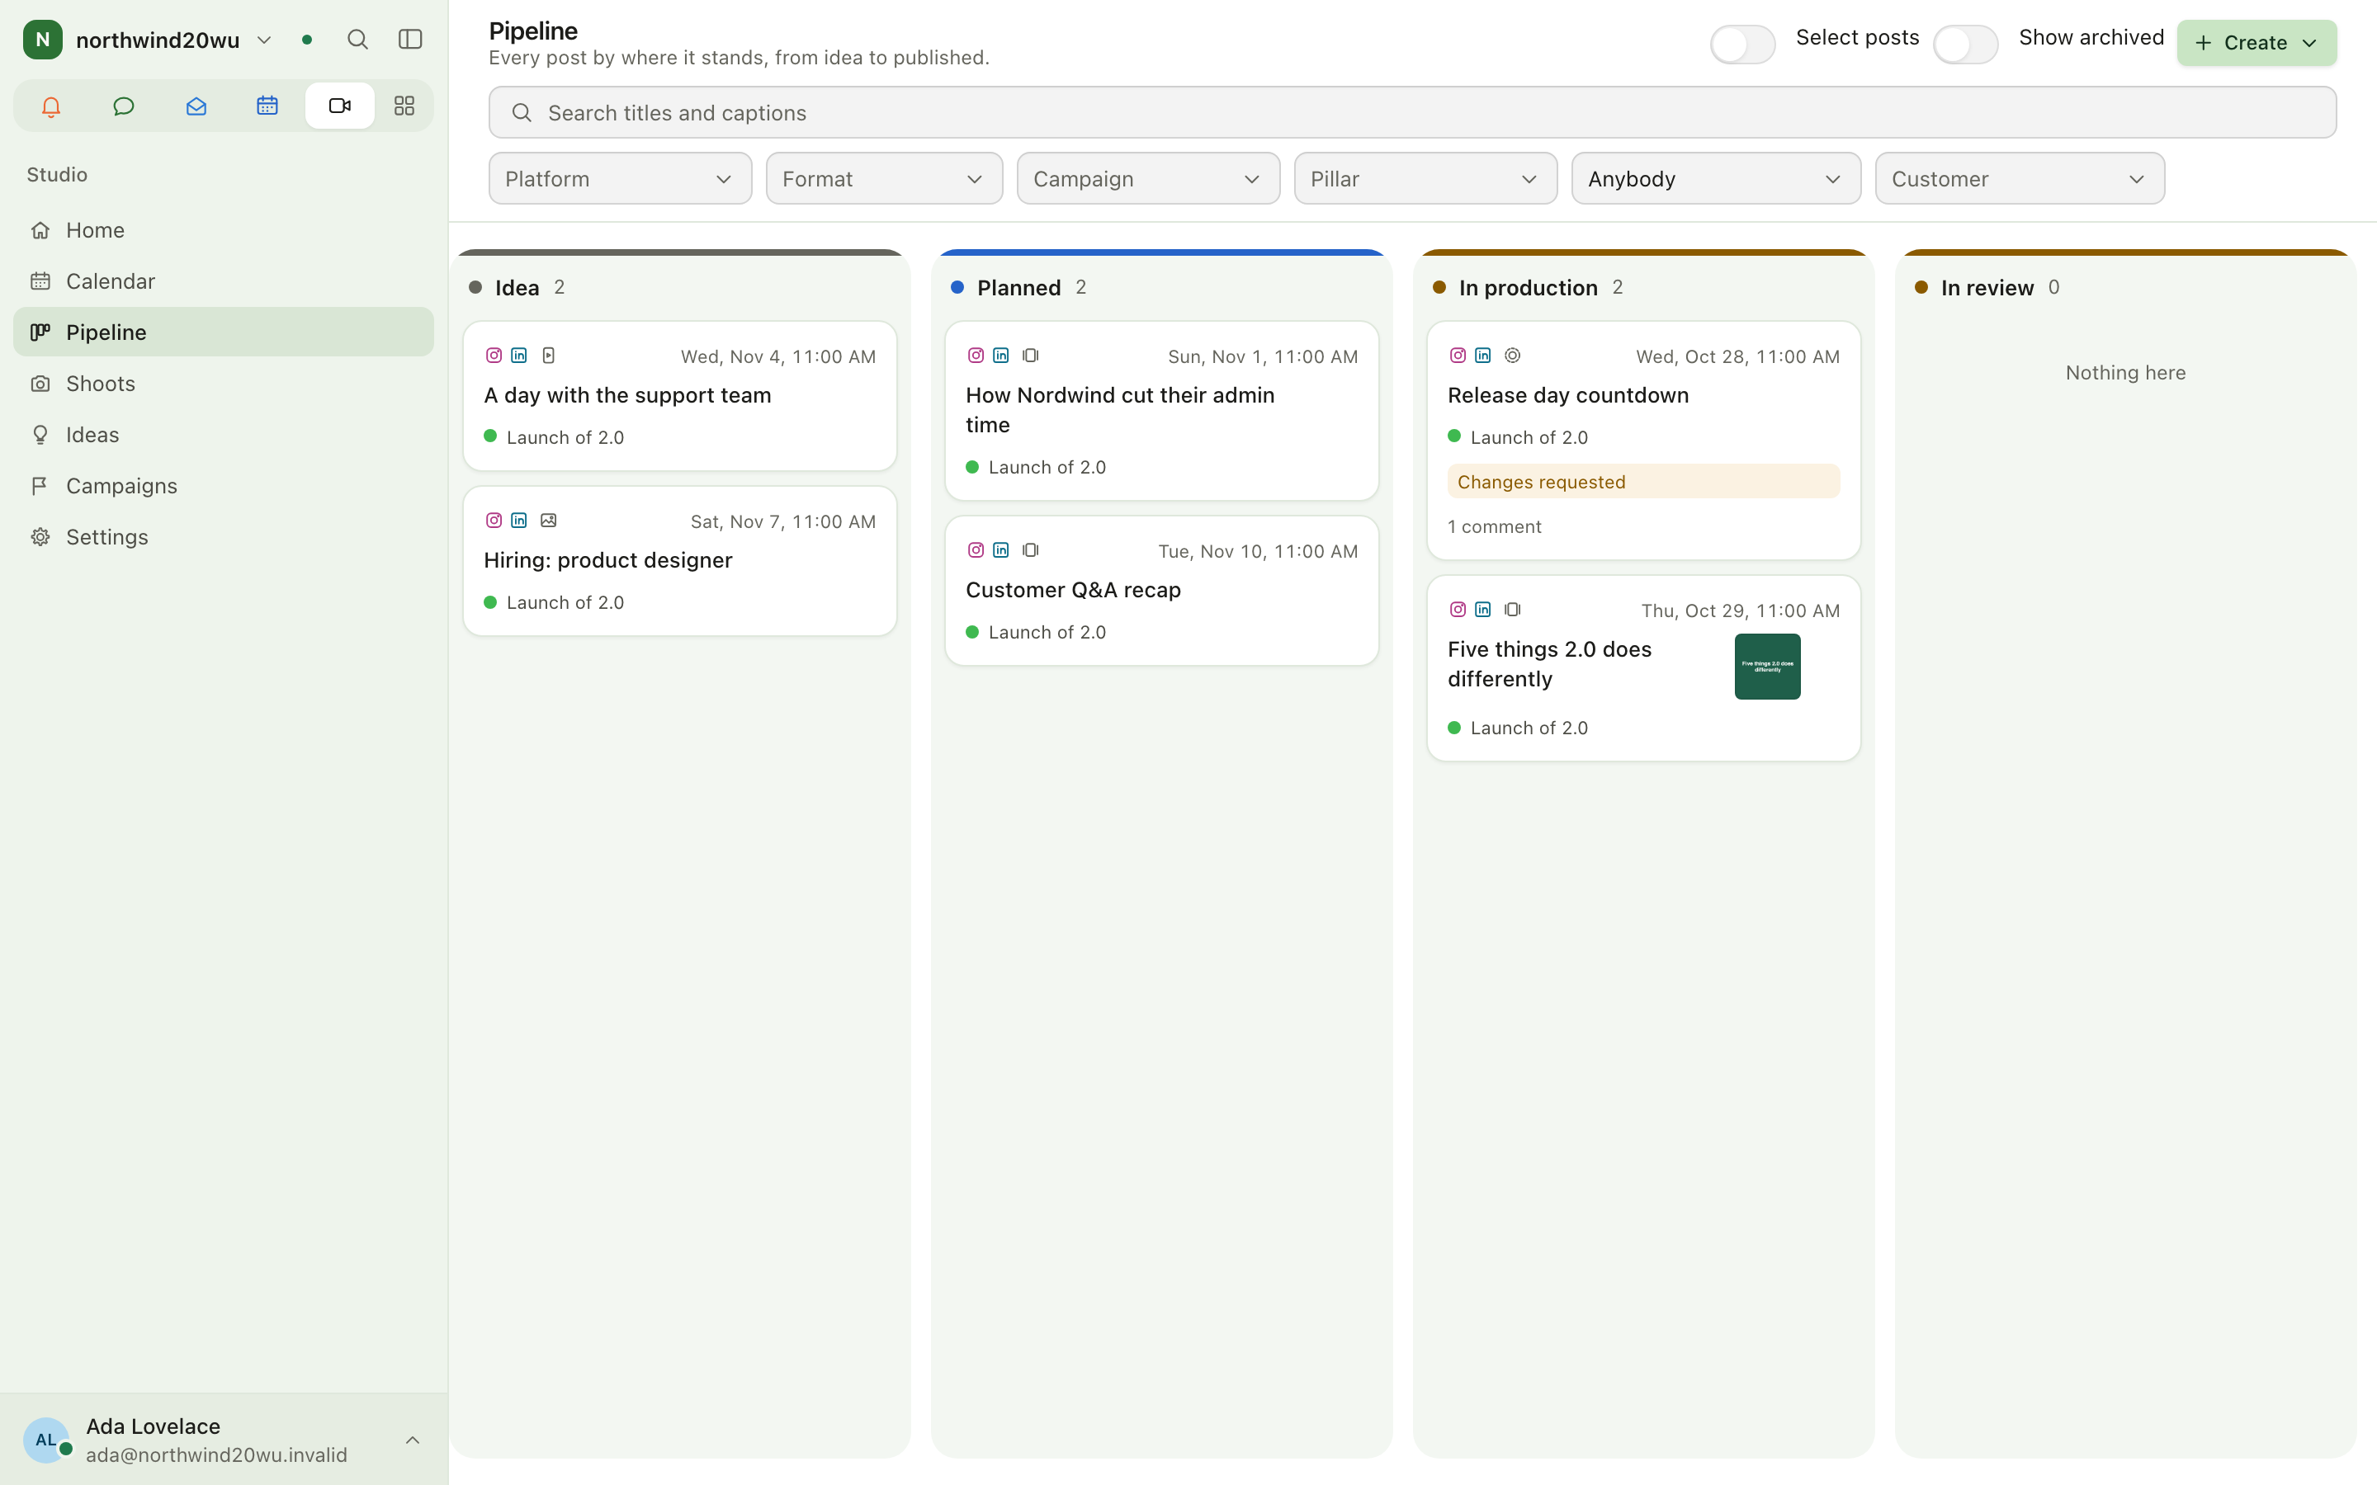Screen dimensions: 2377x1485
Task: Open Ideas in the sidebar
Action: click(224, 434)
